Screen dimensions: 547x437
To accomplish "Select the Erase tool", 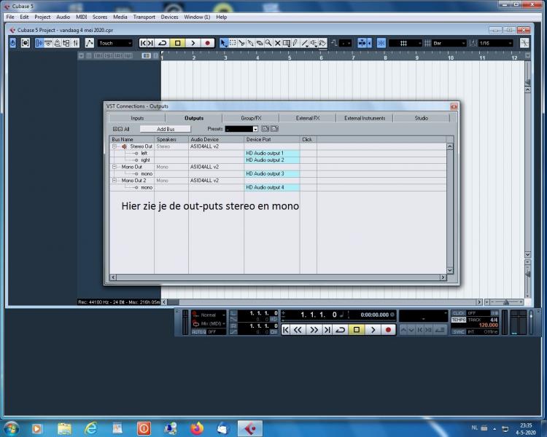I will pyautogui.click(x=260, y=43).
